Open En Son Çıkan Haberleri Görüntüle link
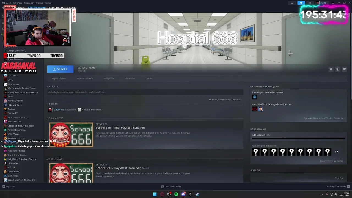 (x=225, y=100)
